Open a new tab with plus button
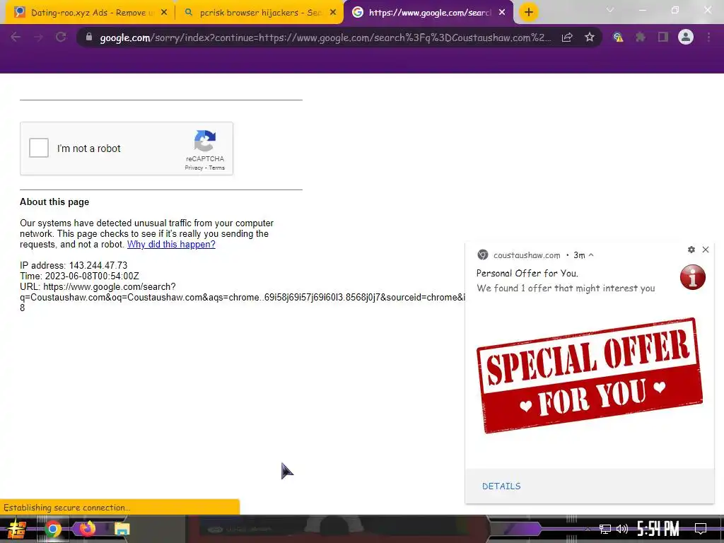Image resolution: width=724 pixels, height=543 pixels. click(529, 12)
